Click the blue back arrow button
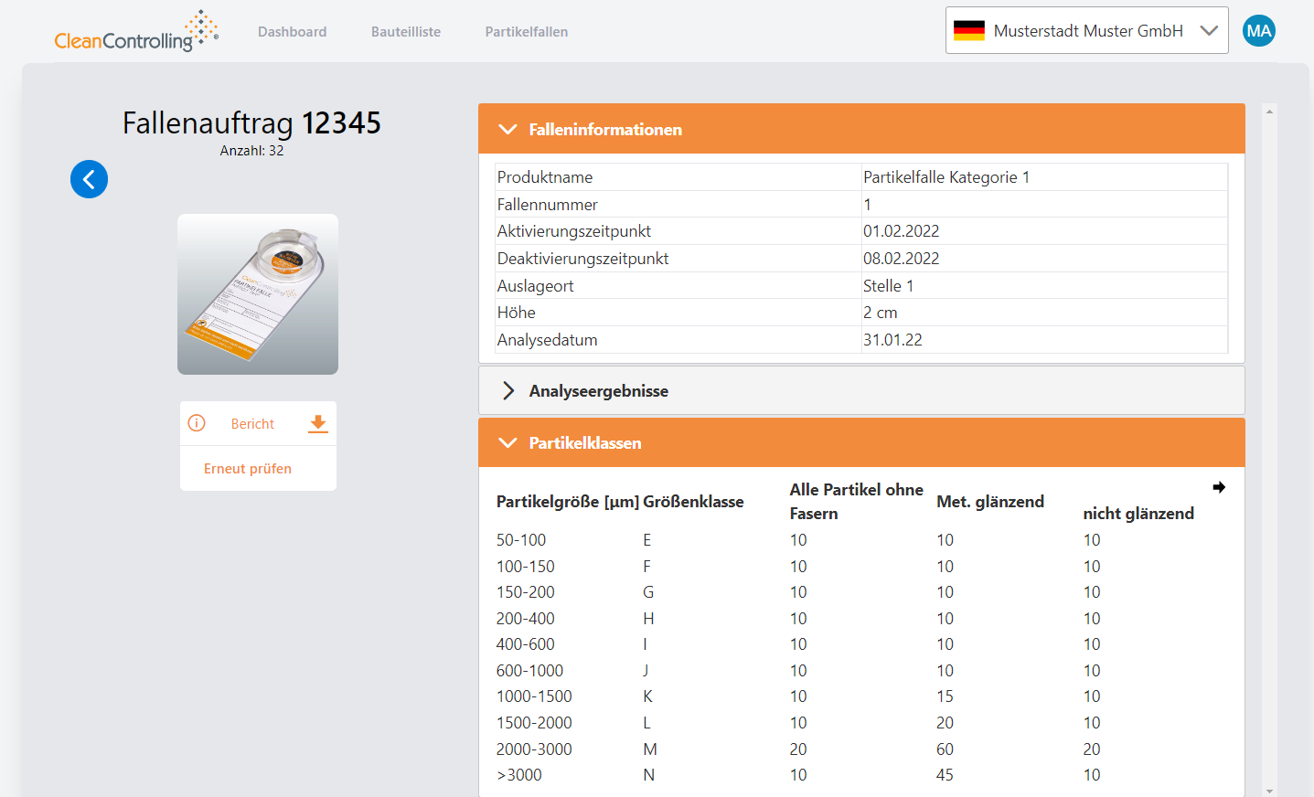This screenshot has height=797, width=1314. coord(89,179)
